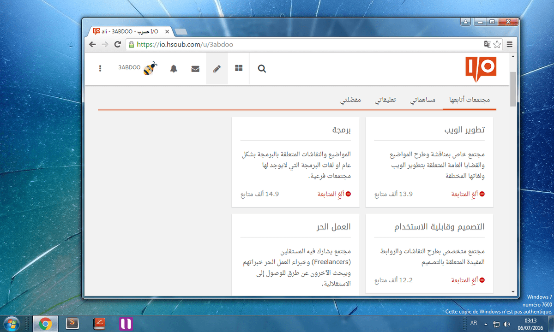Screen dimensions: 554x332
Task: Click the taskbar volume speaker icon
Action: (507, 324)
